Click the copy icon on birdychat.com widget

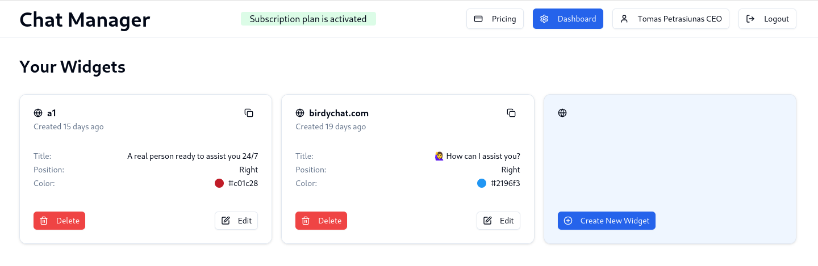coord(511,113)
